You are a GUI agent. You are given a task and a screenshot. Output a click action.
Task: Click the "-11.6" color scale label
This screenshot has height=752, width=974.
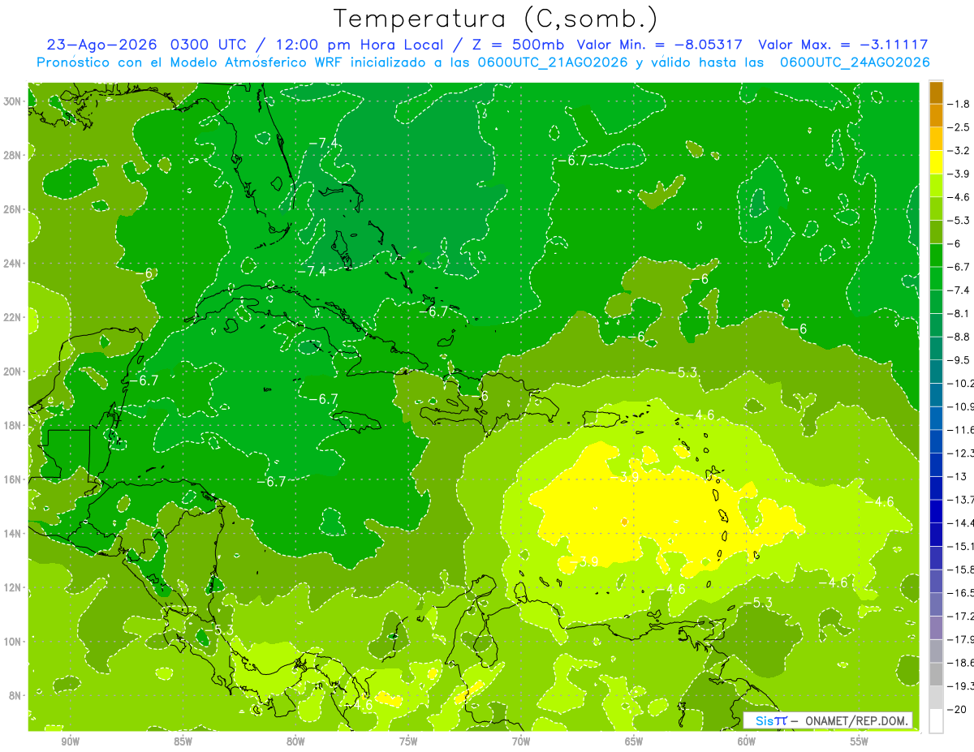(960, 430)
